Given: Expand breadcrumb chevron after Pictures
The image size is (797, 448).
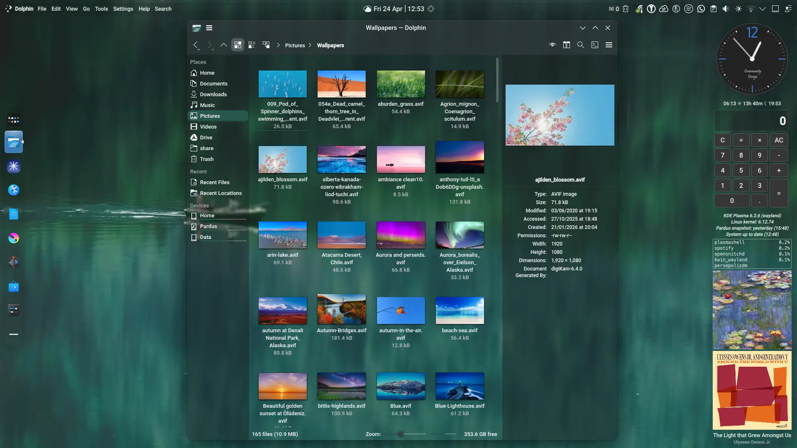Looking at the screenshot, I should click(x=310, y=46).
